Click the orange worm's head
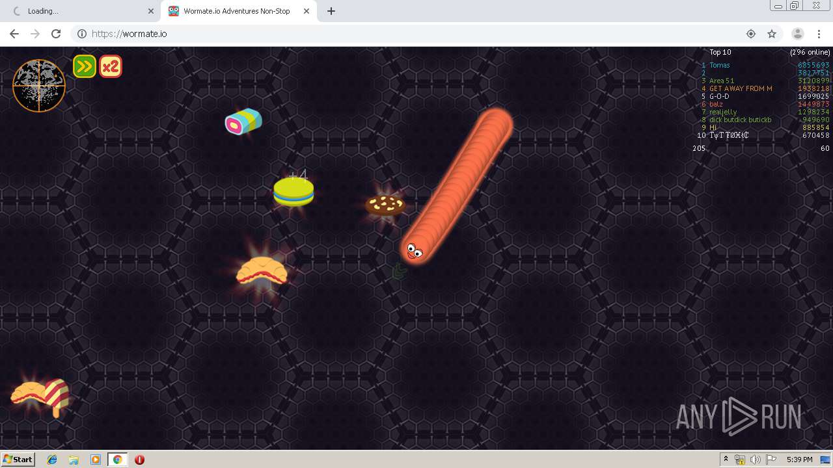This screenshot has height=468, width=833. coord(415,250)
